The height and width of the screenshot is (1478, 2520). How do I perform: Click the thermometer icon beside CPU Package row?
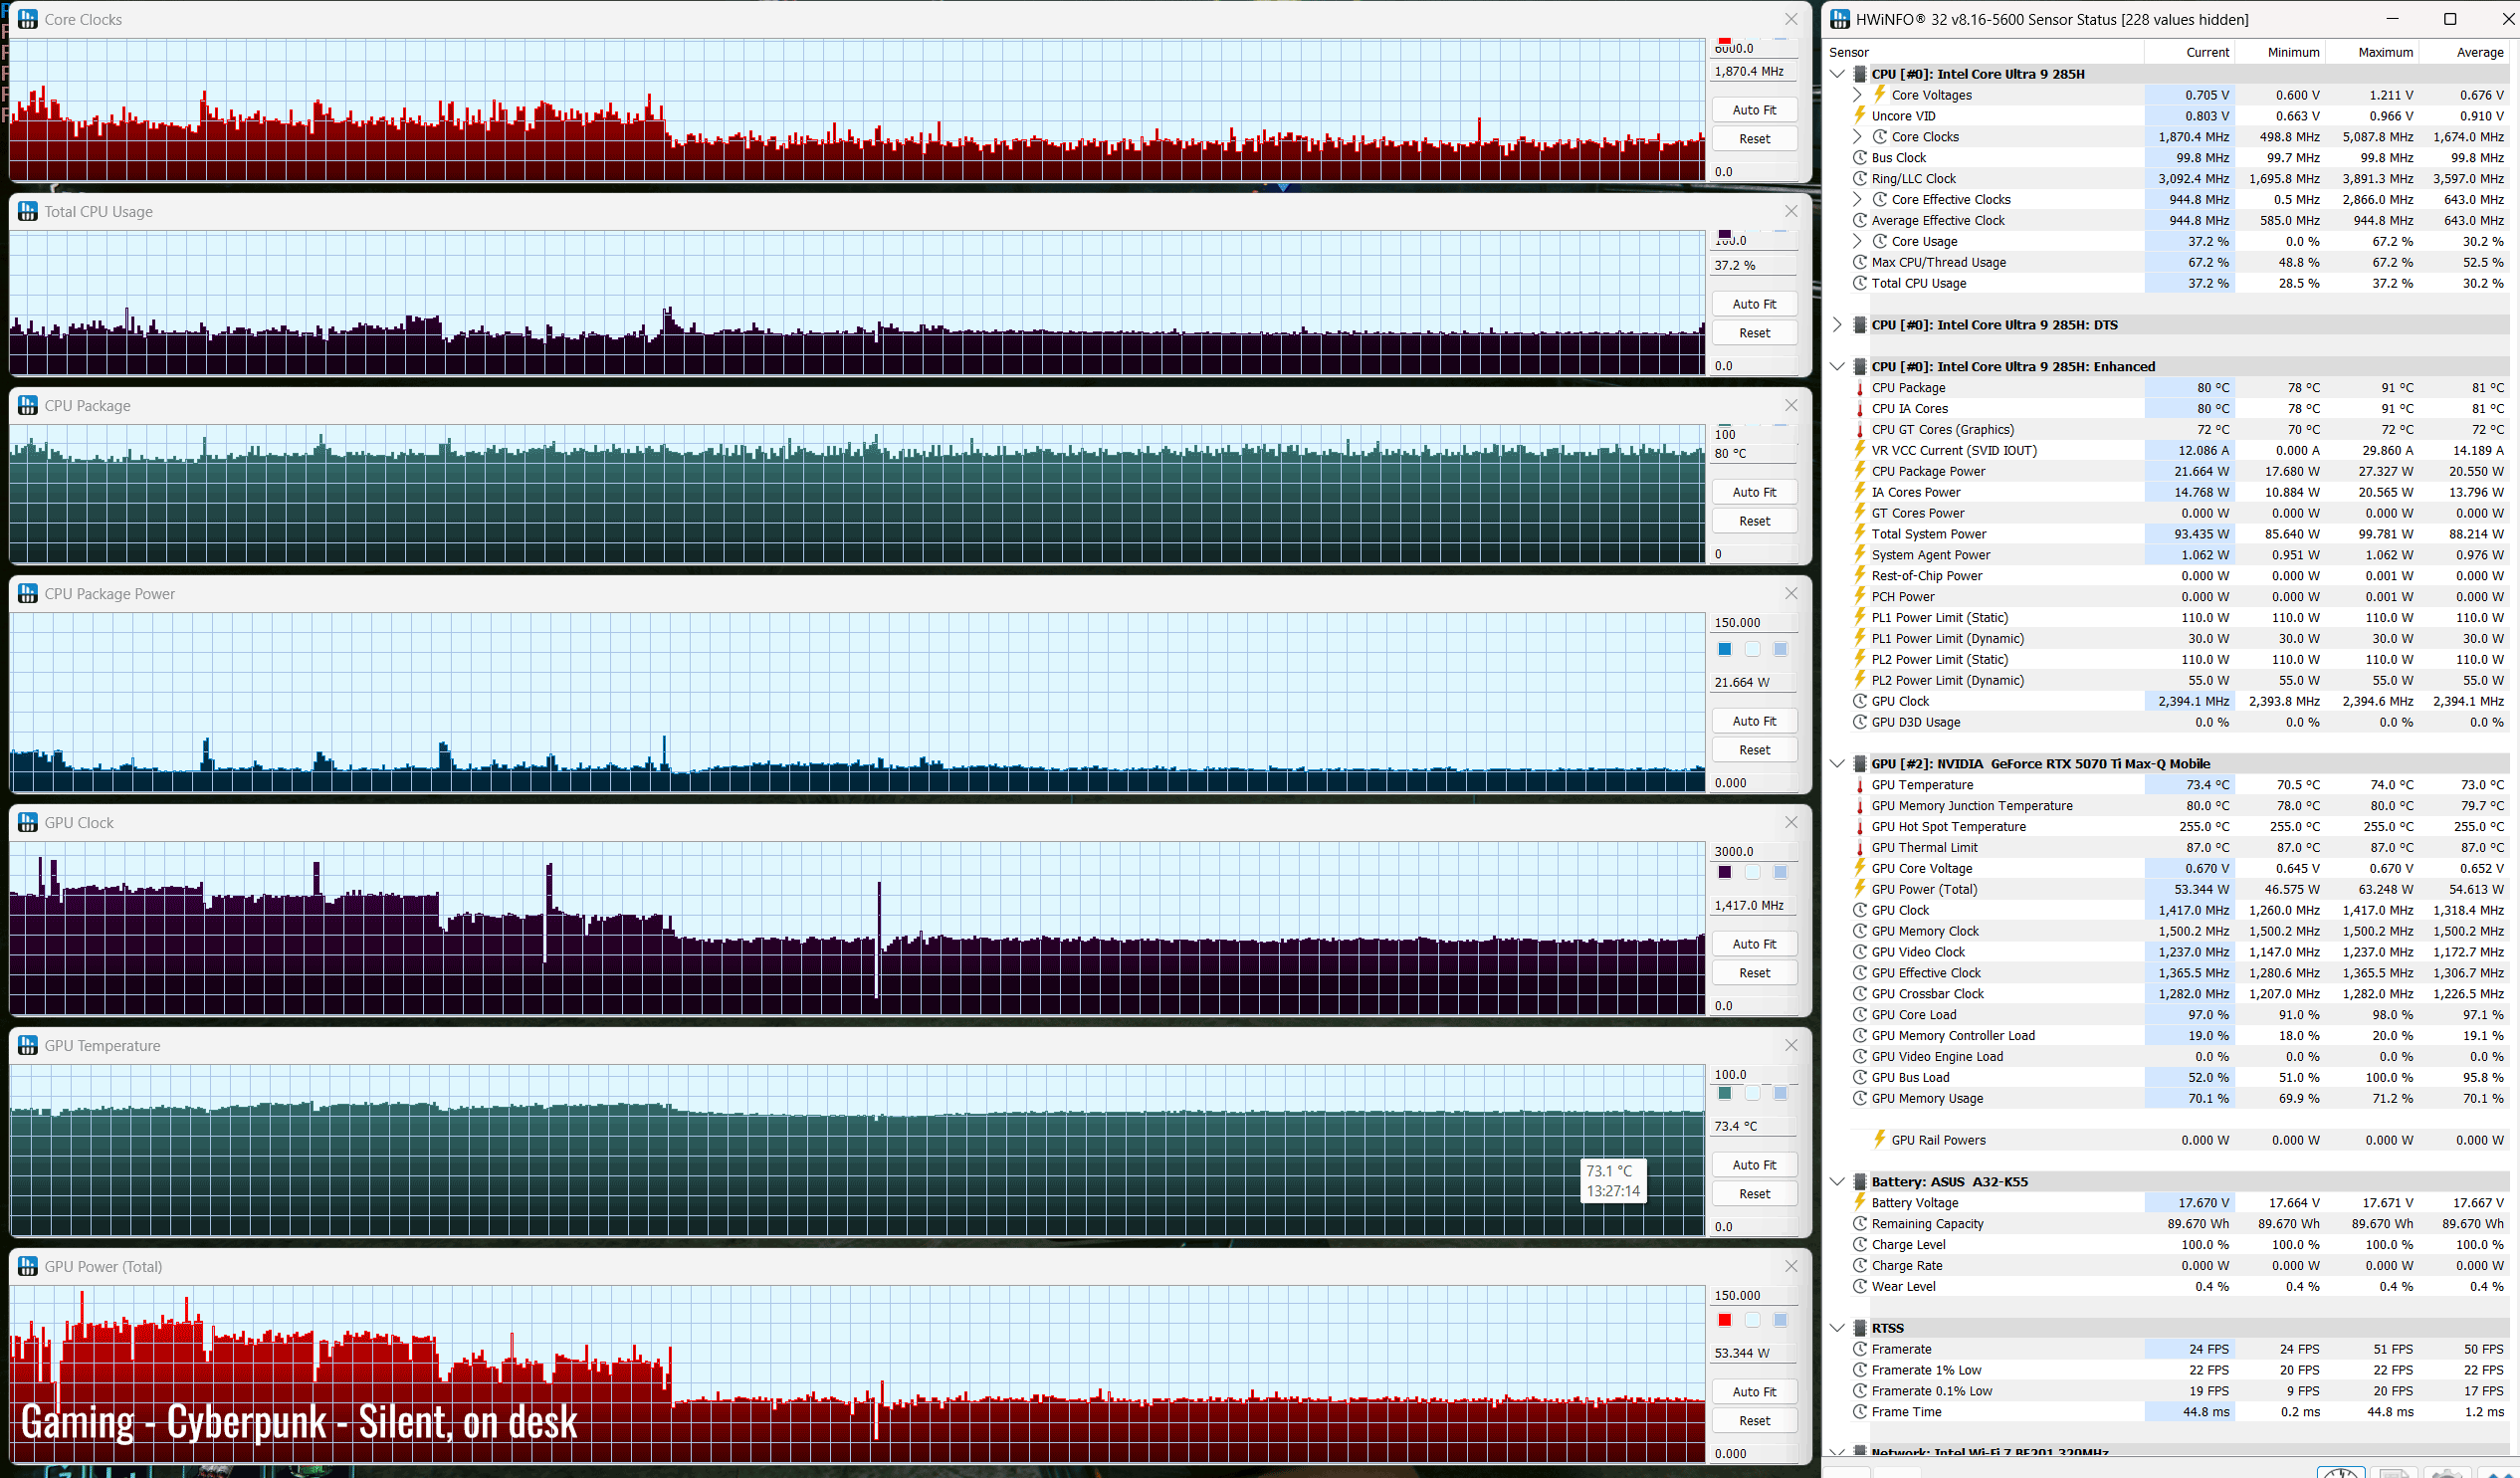[x=1860, y=388]
